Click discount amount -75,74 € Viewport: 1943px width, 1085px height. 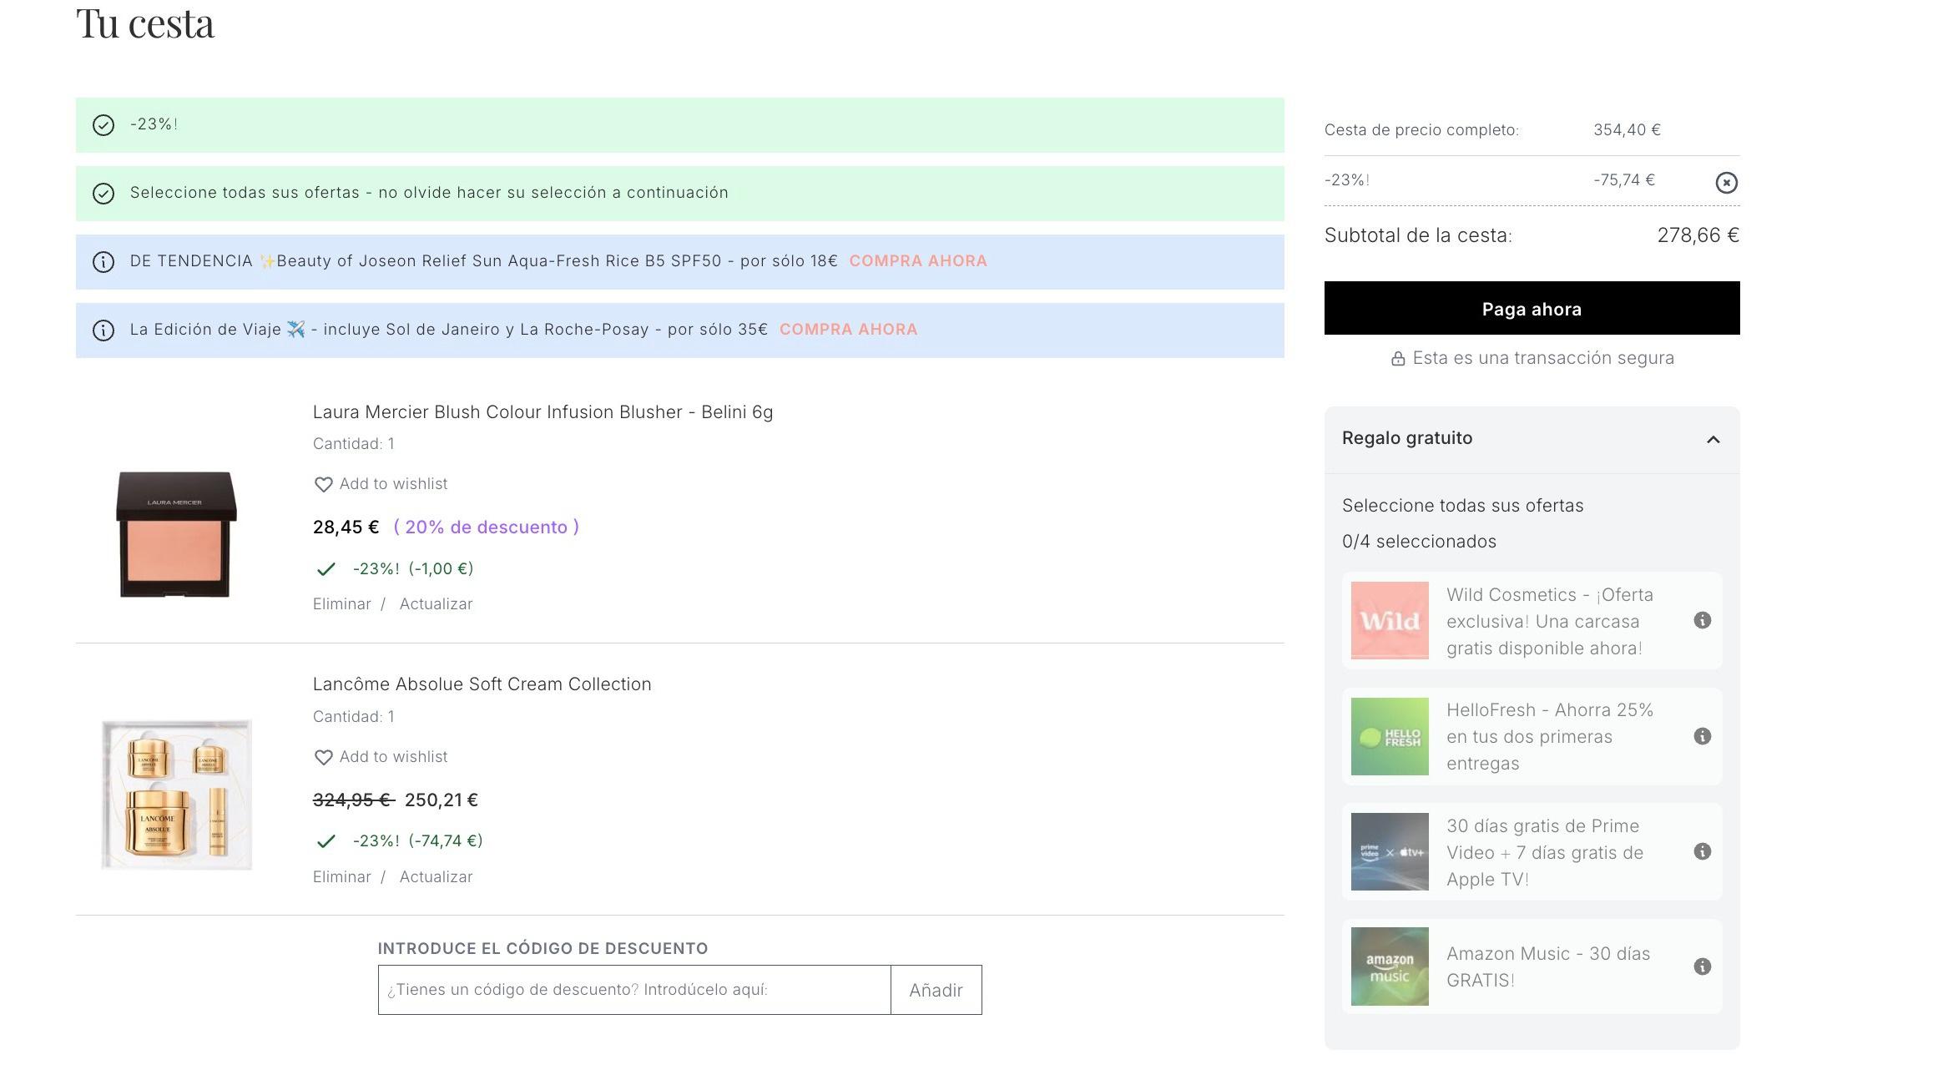[x=1624, y=179]
